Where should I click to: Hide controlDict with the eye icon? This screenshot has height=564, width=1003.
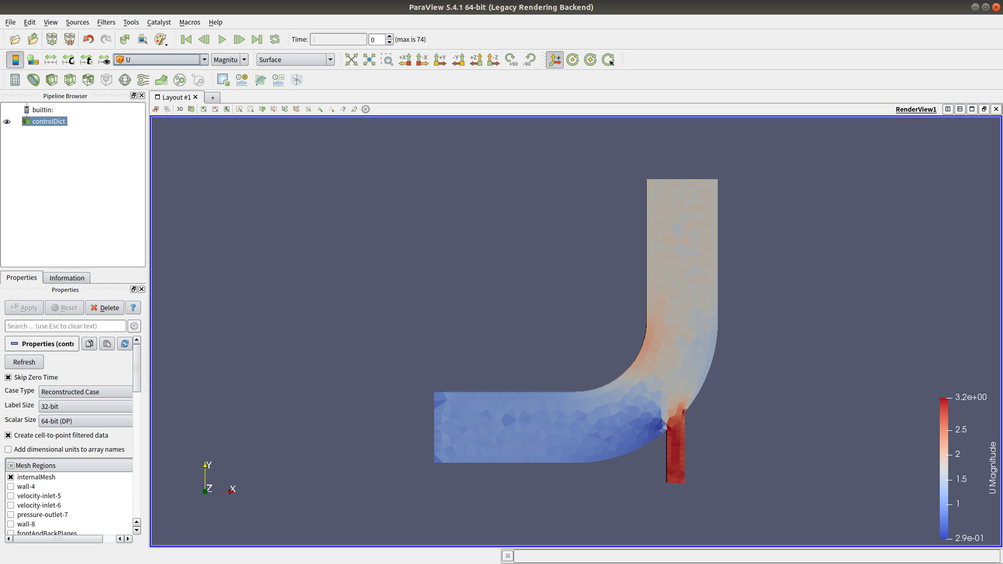pos(7,122)
